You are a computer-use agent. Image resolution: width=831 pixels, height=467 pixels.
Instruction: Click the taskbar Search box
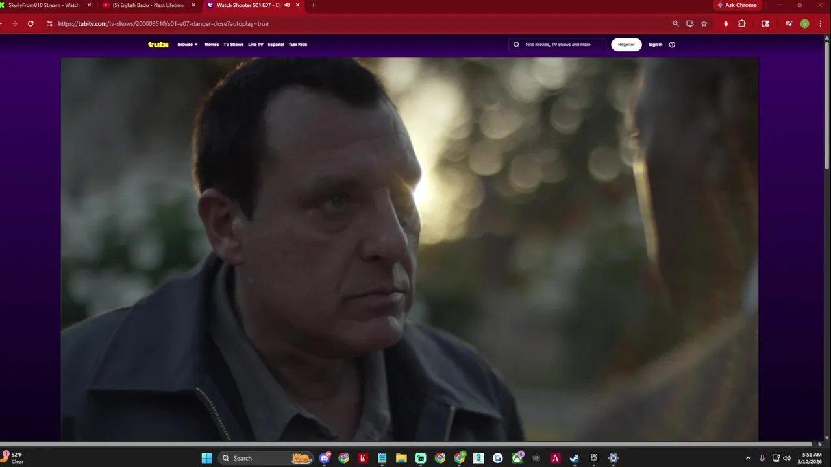click(x=266, y=458)
